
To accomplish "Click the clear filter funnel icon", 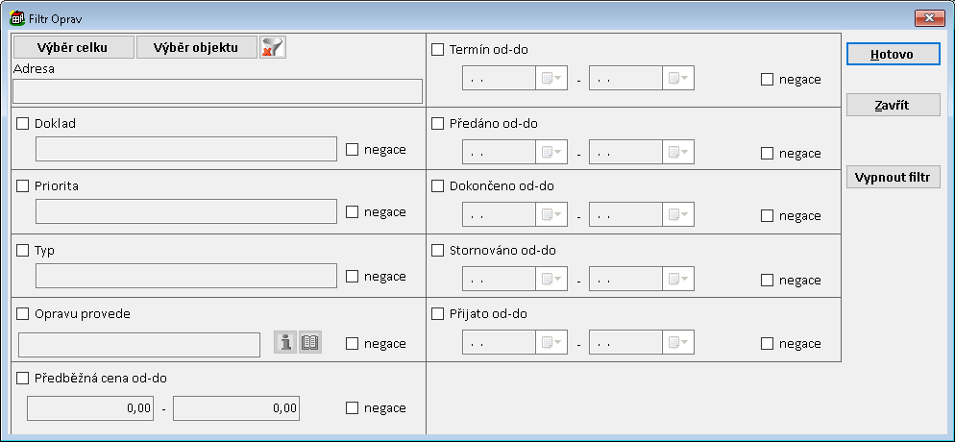I will tap(274, 47).
